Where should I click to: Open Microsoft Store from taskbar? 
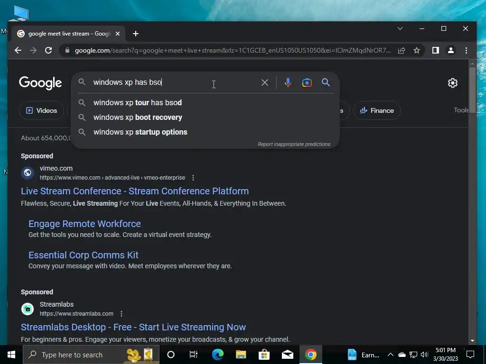click(264, 355)
